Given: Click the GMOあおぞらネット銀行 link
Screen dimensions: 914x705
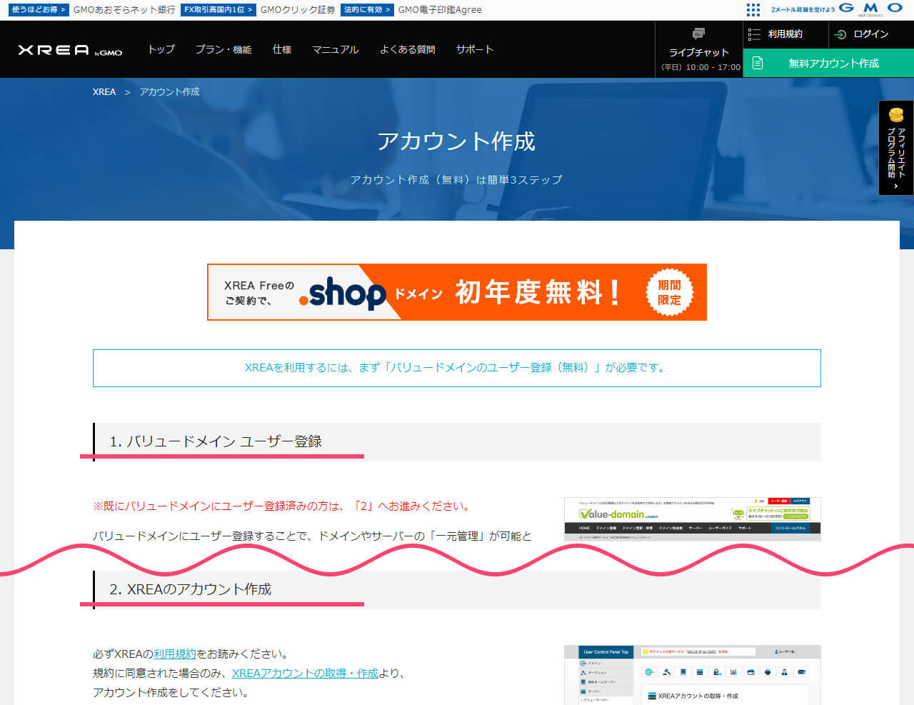Looking at the screenshot, I should point(124,9).
